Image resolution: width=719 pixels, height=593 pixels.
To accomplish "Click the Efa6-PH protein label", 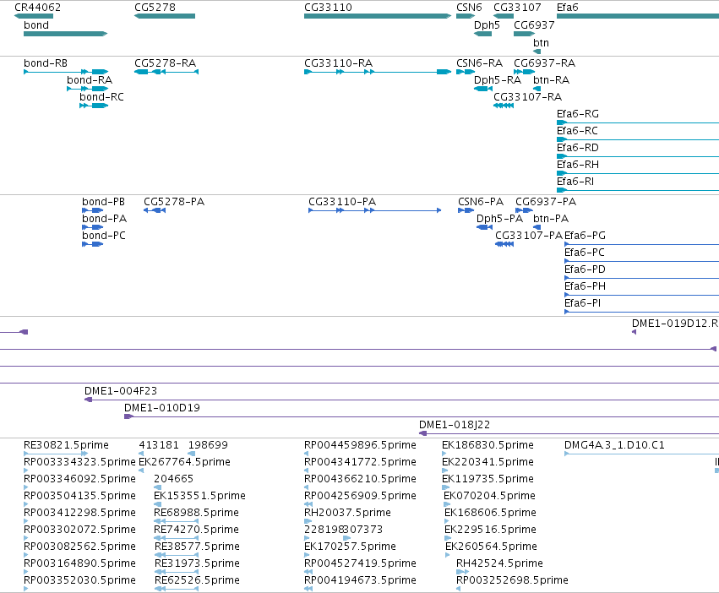I will tap(586, 286).
